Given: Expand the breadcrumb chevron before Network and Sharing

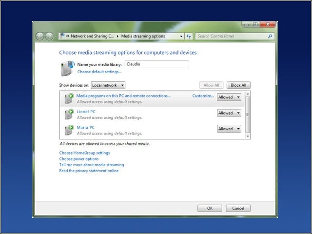Looking at the screenshot, I should click(x=68, y=36).
